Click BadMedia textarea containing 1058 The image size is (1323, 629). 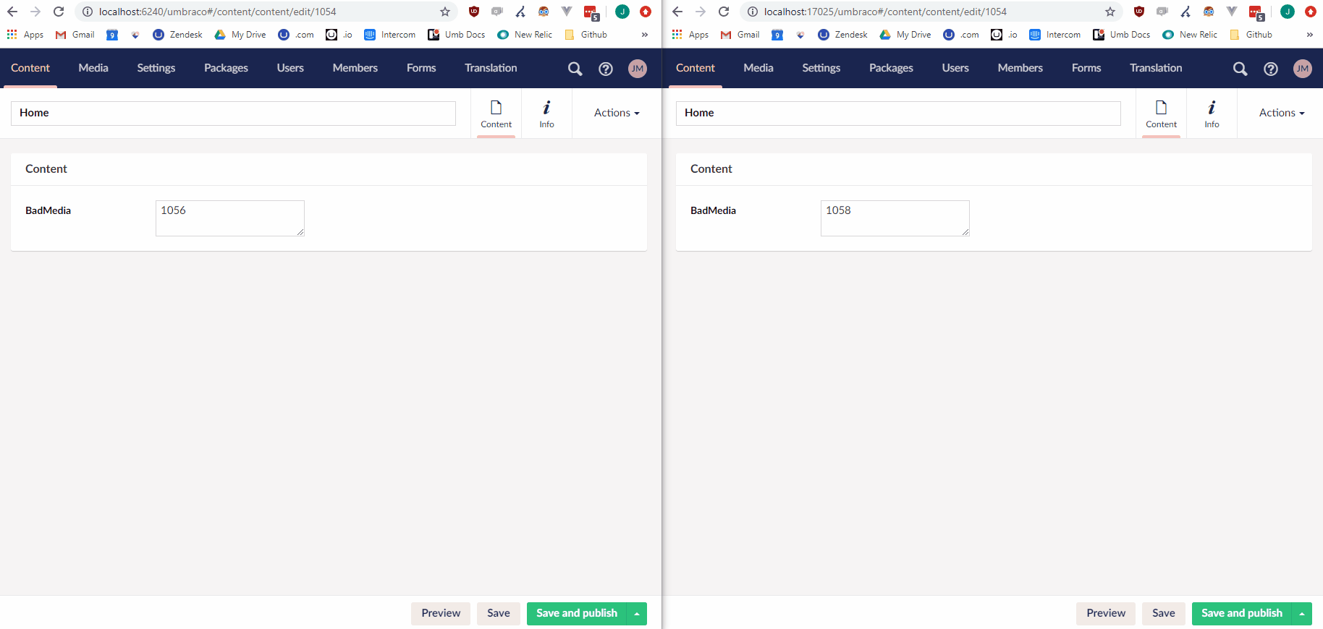(x=895, y=218)
